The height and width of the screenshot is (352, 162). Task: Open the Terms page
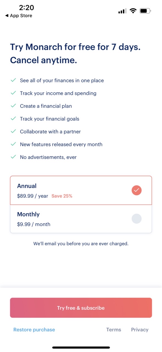pyautogui.click(x=113, y=329)
